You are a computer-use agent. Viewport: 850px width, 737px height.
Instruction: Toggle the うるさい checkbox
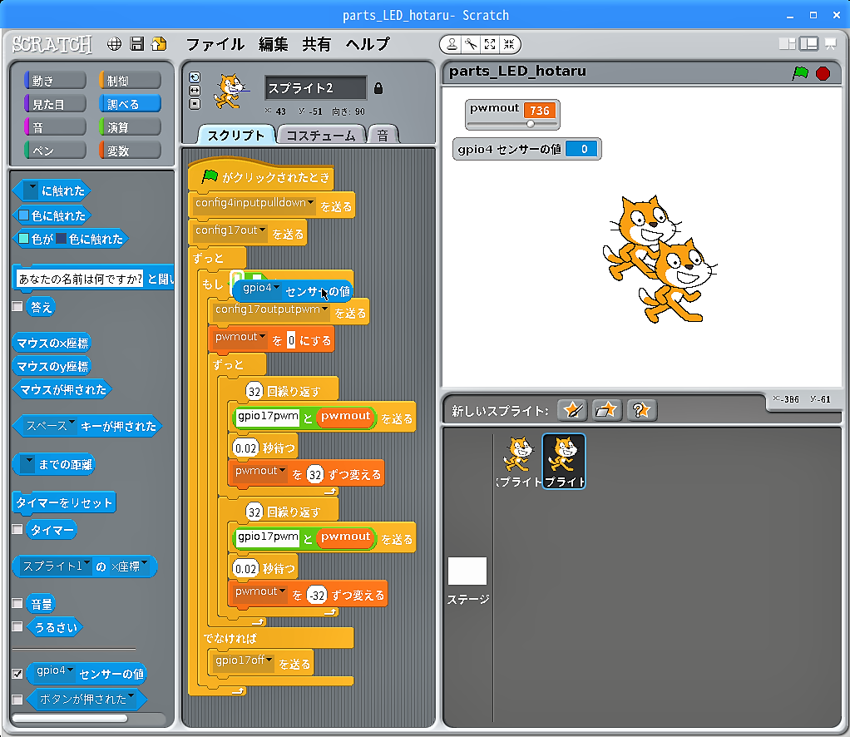(17, 626)
